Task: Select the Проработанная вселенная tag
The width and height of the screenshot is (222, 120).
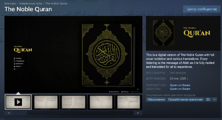Action: 185,99
